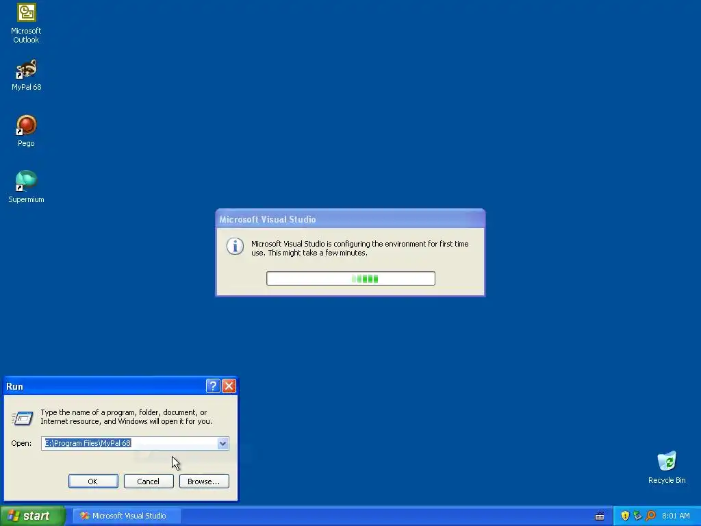Click the Run program icon in dialog

tap(23, 418)
